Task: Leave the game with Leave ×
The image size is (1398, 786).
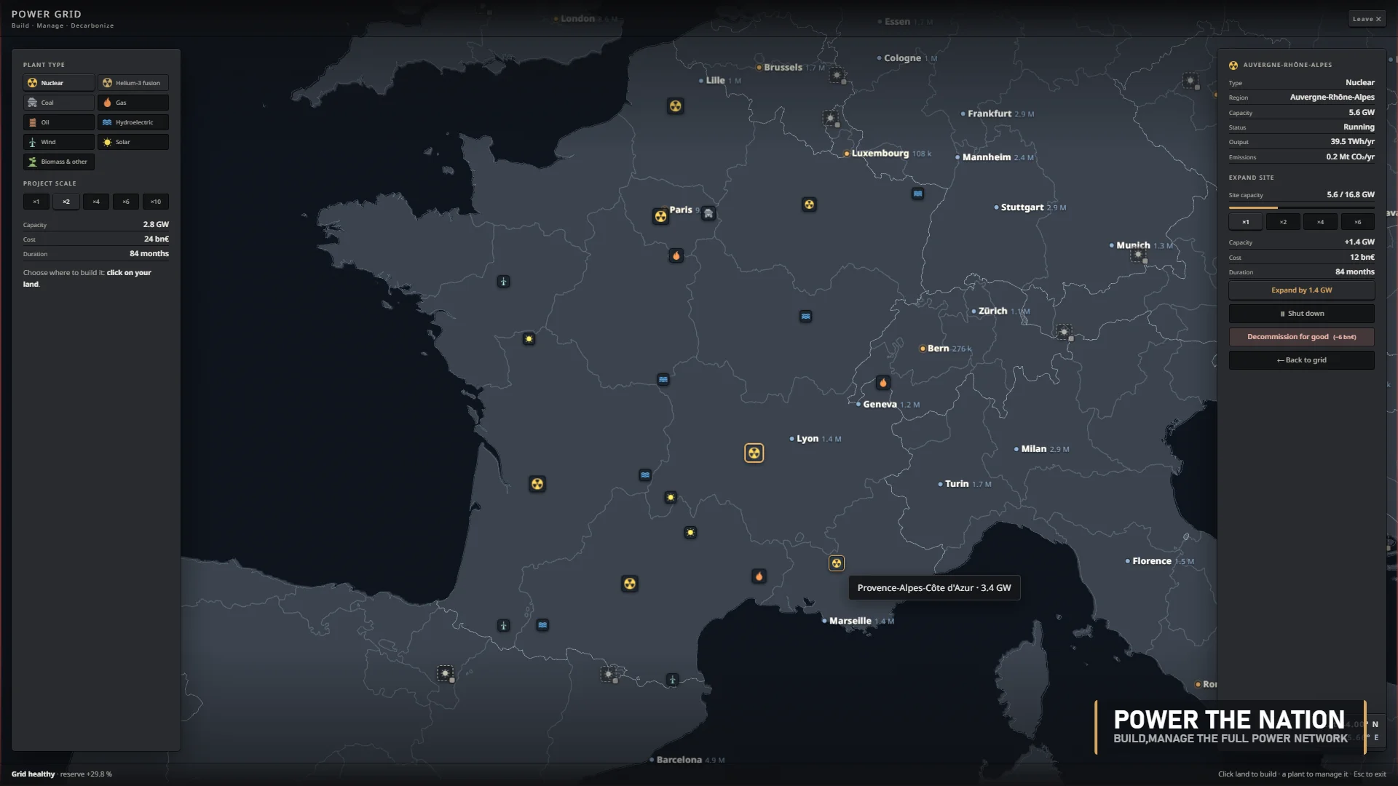Action: pos(1367,19)
